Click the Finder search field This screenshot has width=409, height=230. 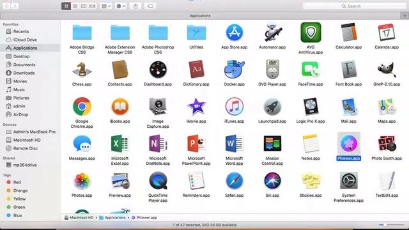[x=354, y=6]
